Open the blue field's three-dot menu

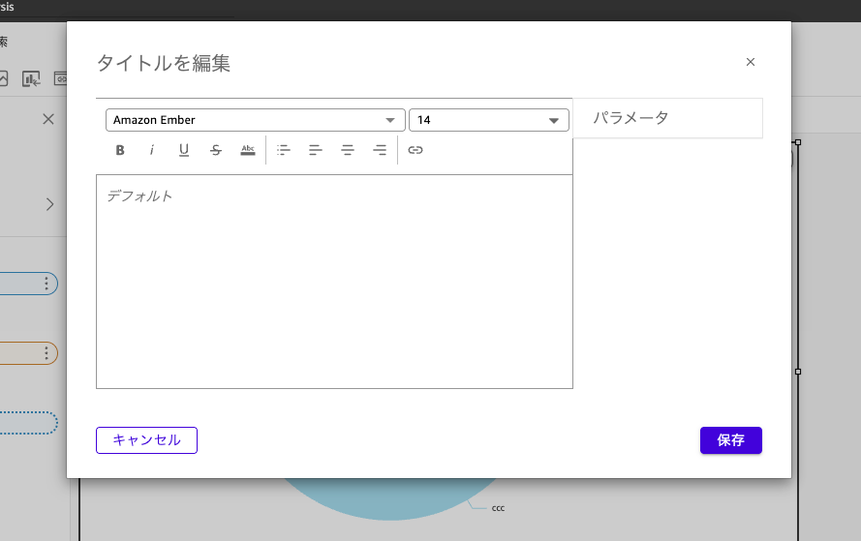click(46, 284)
